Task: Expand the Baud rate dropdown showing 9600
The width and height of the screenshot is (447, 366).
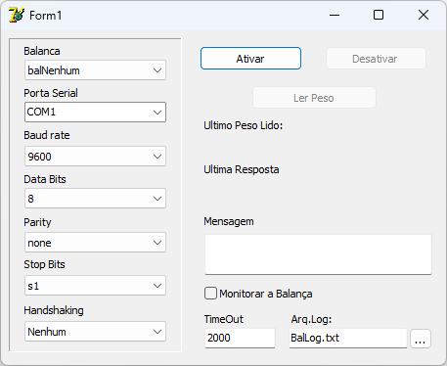Action: [95, 157]
